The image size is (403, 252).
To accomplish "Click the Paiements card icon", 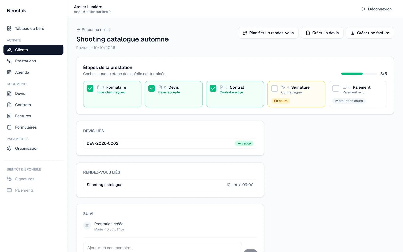I will coord(9,190).
